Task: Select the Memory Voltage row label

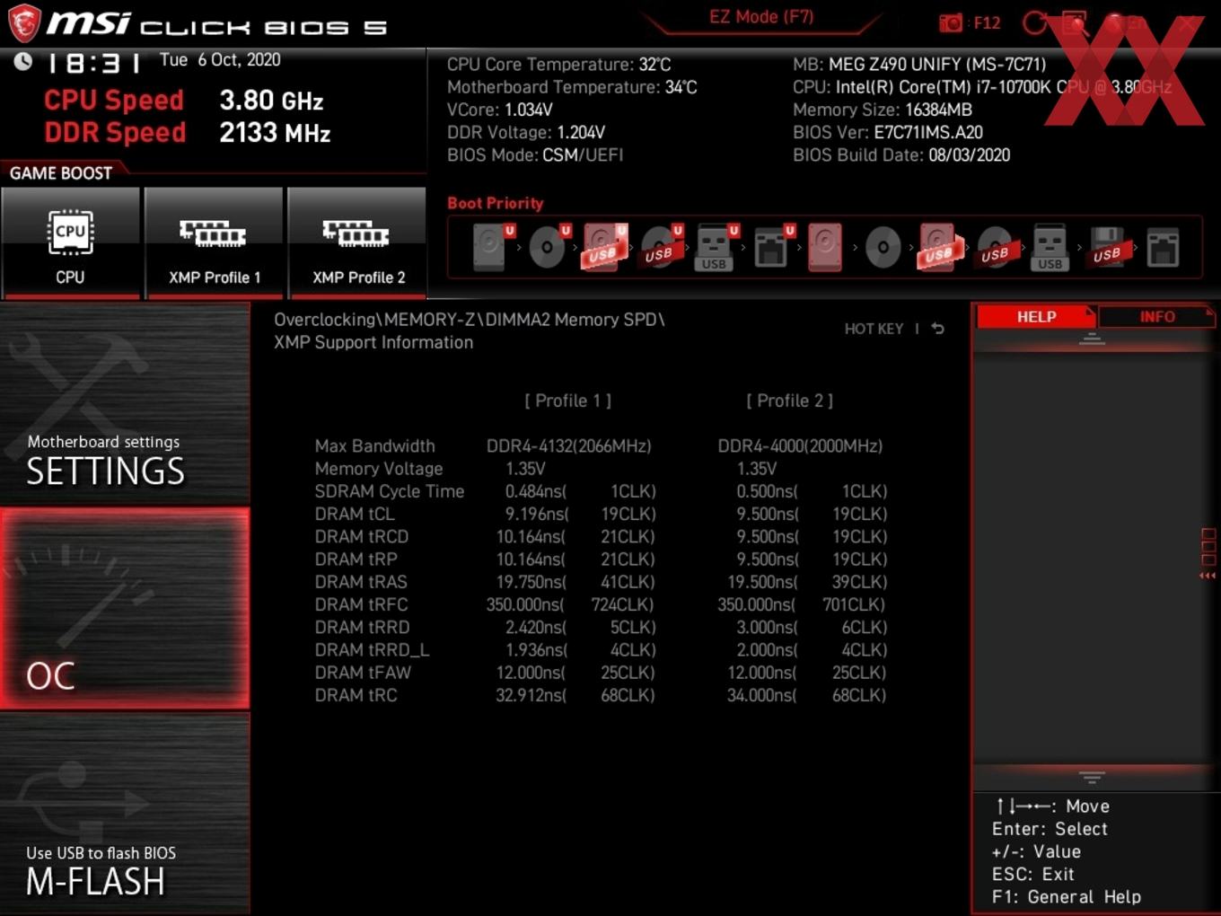Action: 379,469
